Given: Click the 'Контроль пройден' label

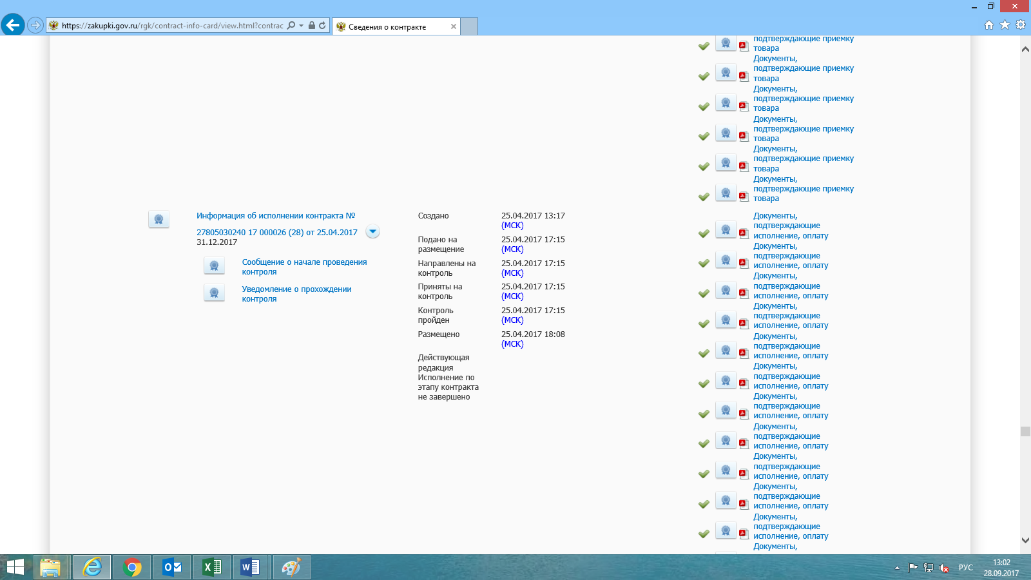Looking at the screenshot, I should click(x=436, y=315).
